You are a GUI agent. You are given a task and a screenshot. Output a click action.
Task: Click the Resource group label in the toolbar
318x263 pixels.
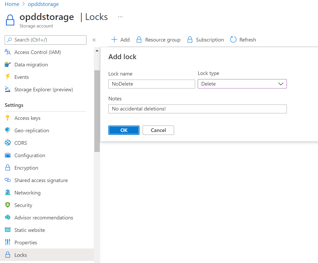[x=163, y=40]
